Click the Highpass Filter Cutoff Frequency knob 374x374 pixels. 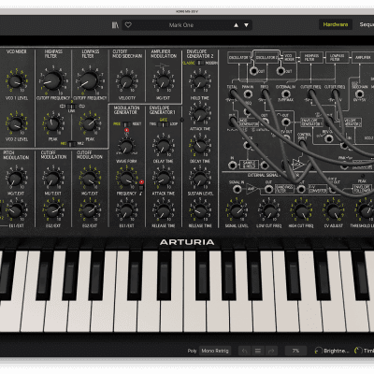pos(52,80)
